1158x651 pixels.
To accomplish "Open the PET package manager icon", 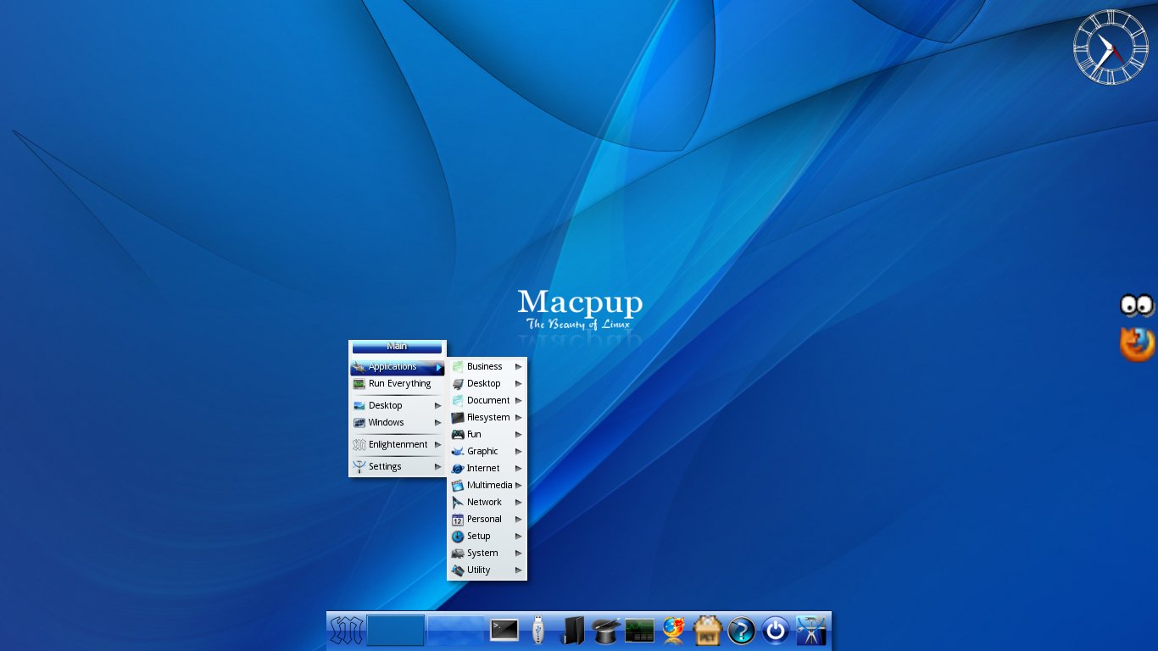I will [x=707, y=631].
